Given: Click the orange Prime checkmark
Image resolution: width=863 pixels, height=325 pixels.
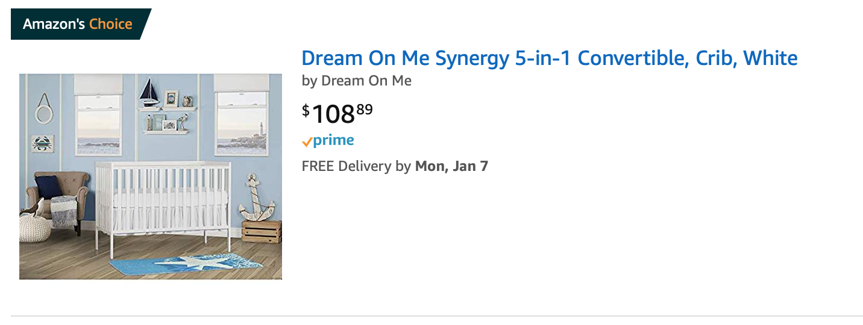Looking at the screenshot, I should [x=307, y=142].
